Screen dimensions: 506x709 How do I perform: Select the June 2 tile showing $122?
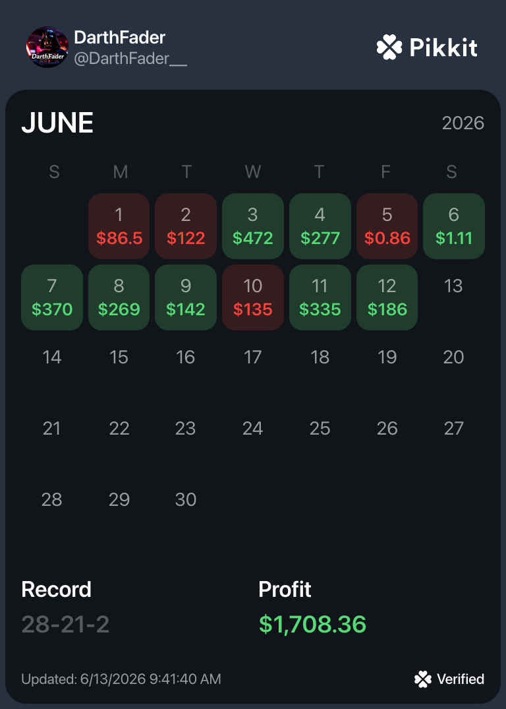coord(186,226)
